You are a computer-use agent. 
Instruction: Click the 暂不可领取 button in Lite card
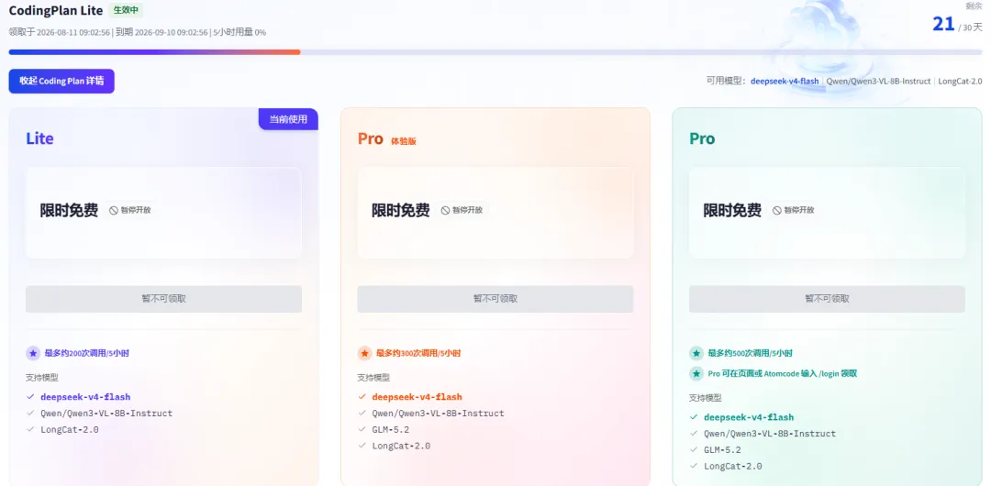(163, 299)
